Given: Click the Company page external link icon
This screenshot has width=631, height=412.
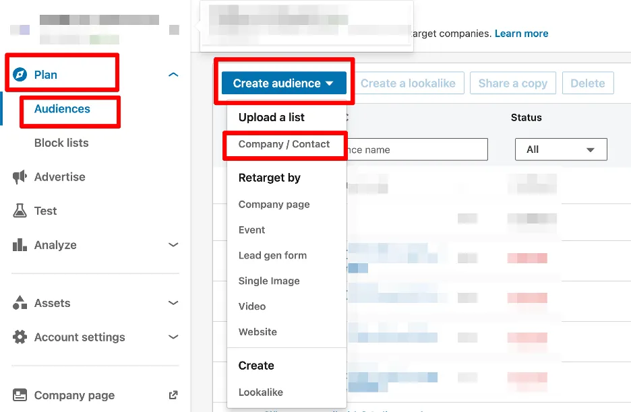Looking at the screenshot, I should 173,395.
